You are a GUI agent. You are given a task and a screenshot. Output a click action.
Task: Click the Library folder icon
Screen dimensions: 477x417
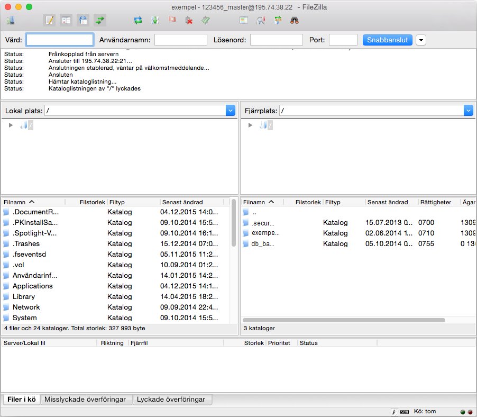6,297
